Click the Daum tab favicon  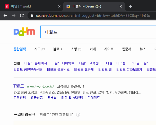click(68, 6)
